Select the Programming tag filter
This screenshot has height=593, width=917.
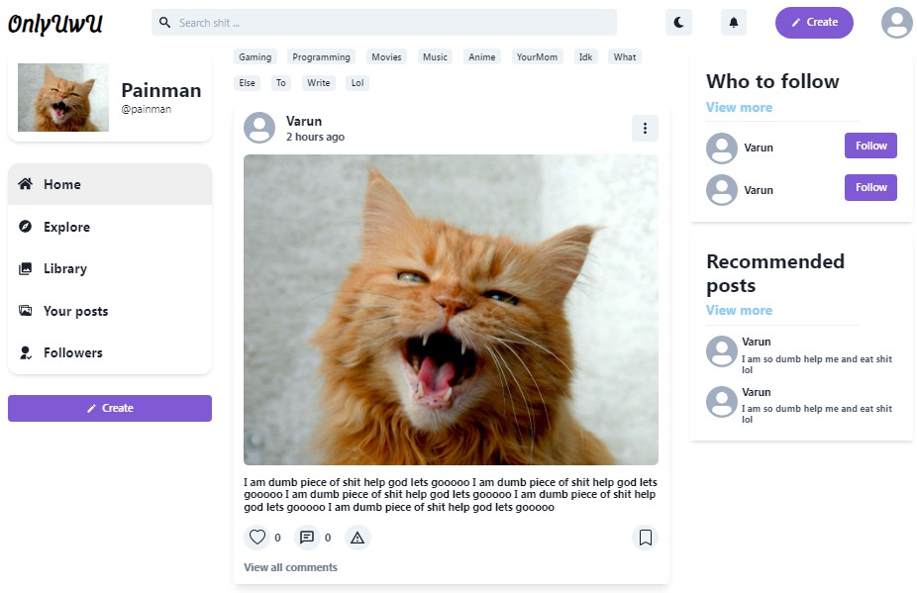point(321,57)
